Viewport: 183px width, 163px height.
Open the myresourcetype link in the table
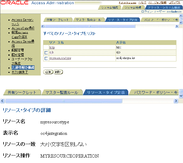[60, 58]
